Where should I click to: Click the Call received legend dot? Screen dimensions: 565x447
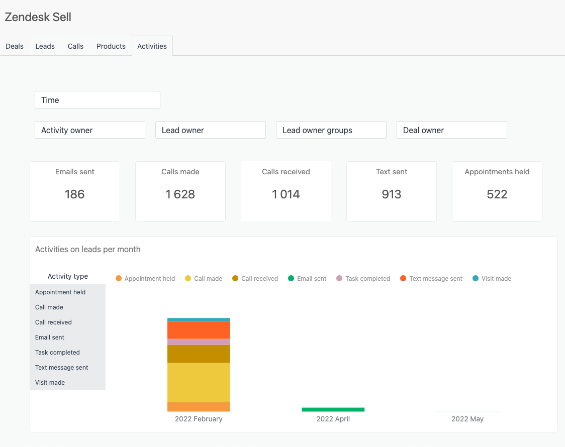pyautogui.click(x=236, y=278)
